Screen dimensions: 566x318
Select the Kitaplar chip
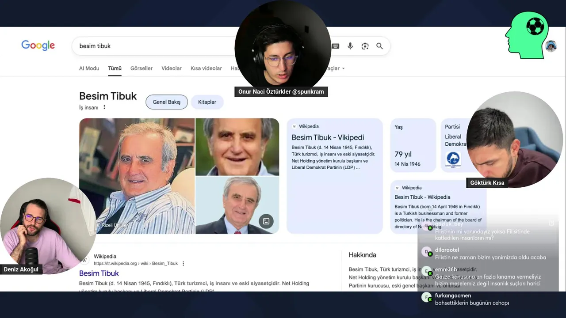207,102
